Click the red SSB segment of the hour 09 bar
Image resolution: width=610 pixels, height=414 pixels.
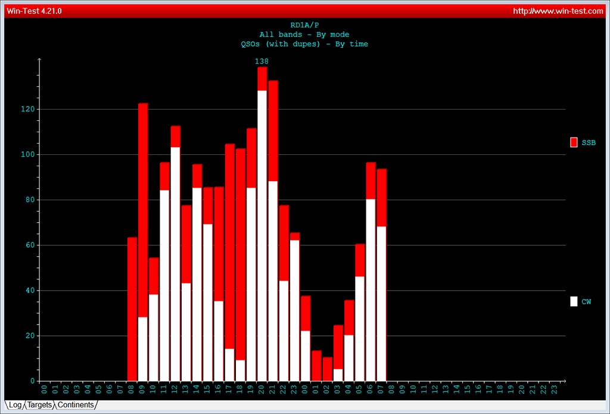[x=143, y=208]
